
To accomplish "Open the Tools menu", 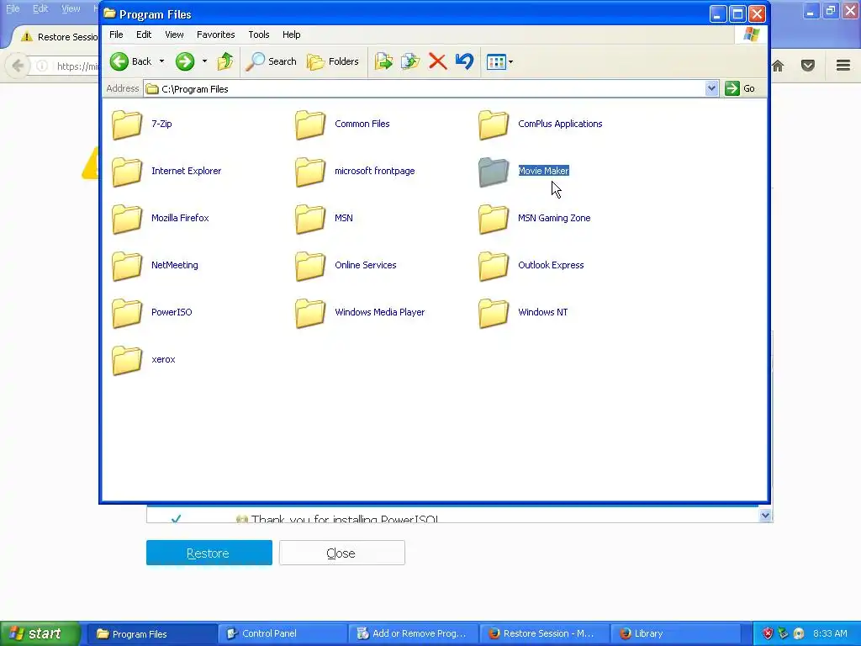I will [x=259, y=34].
